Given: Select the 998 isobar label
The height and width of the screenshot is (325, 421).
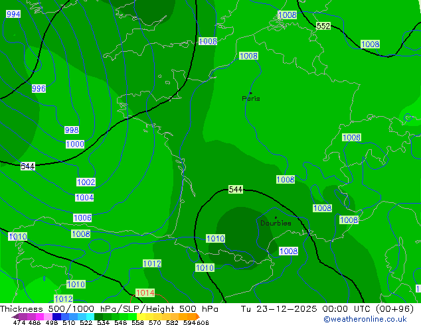Looking at the screenshot, I should (x=72, y=130).
